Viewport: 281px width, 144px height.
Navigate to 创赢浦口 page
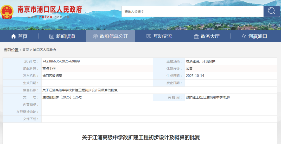pos(258,36)
